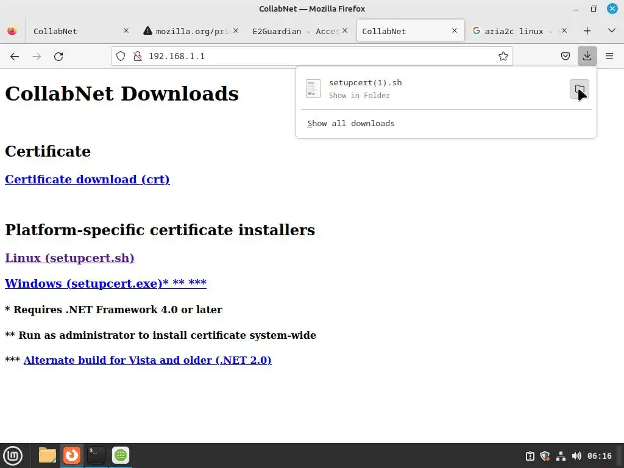This screenshot has height=468, width=624.
Task: Open the terminal from the taskbar
Action: (x=96, y=455)
